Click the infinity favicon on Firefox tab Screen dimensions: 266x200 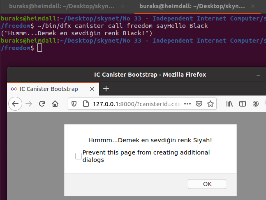click(14, 89)
